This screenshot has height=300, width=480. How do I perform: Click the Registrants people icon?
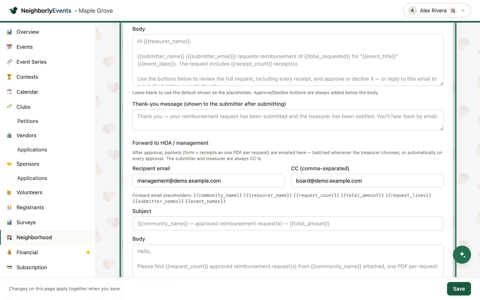(x=9, y=207)
